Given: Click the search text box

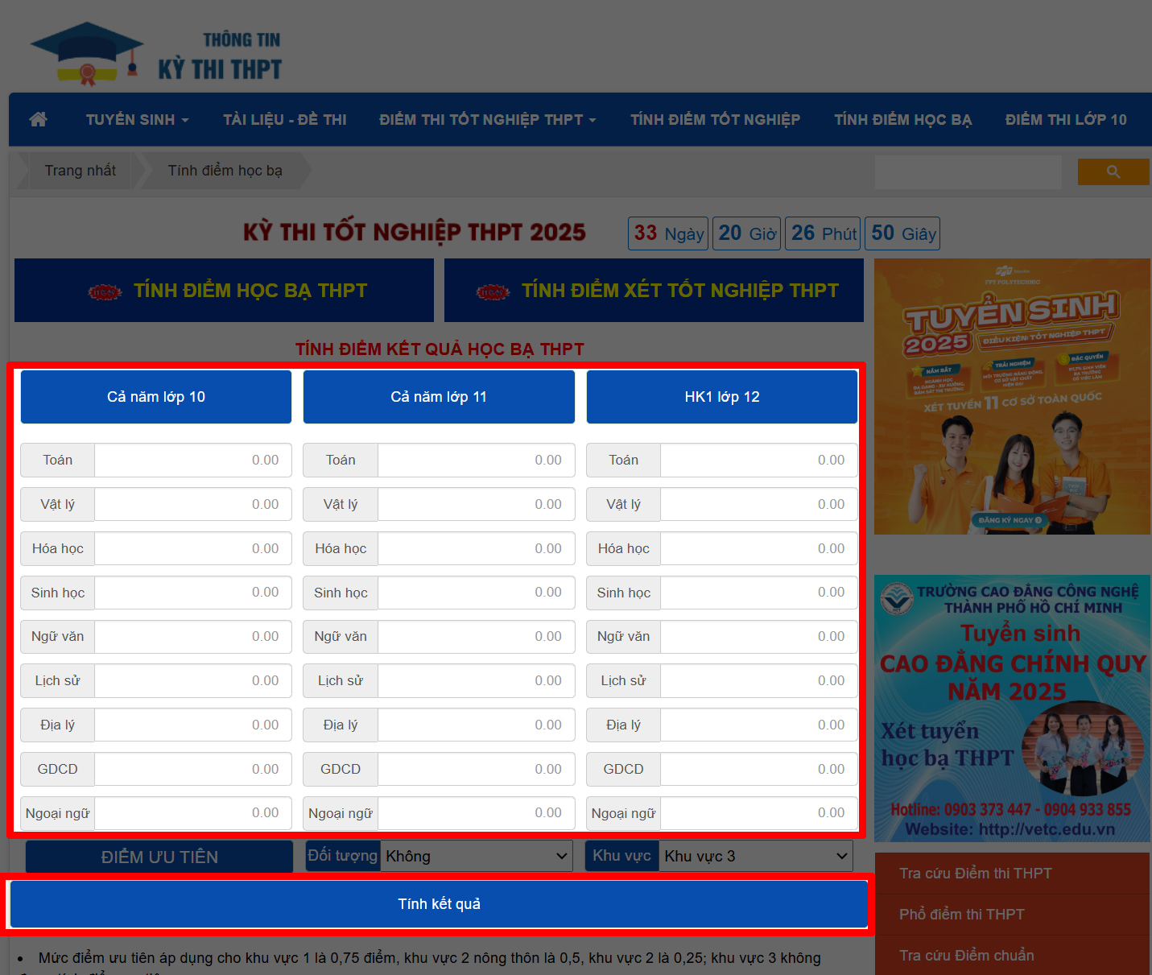Looking at the screenshot, I should pyautogui.click(x=968, y=171).
